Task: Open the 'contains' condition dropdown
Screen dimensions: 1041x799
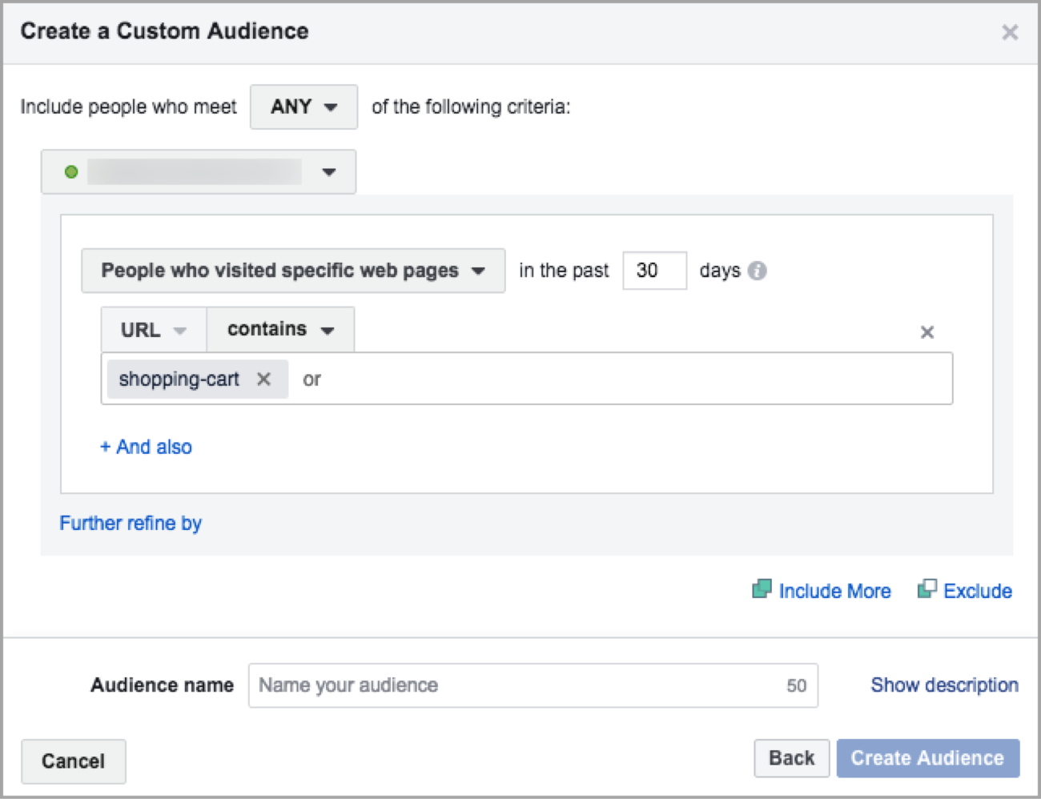Action: [280, 330]
